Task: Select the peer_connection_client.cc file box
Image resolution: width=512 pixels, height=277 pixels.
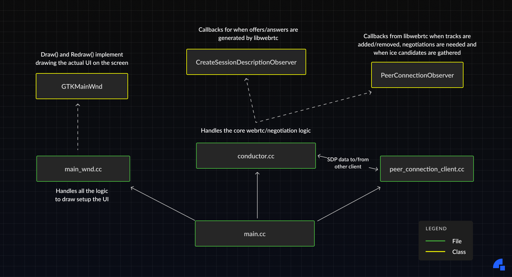Action: (427, 169)
